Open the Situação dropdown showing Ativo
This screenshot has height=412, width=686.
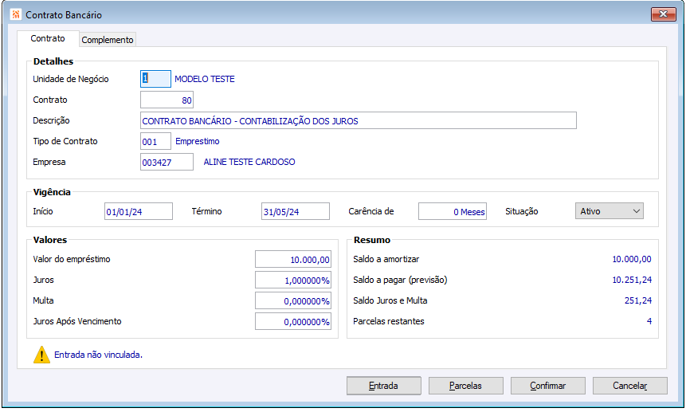click(x=609, y=211)
